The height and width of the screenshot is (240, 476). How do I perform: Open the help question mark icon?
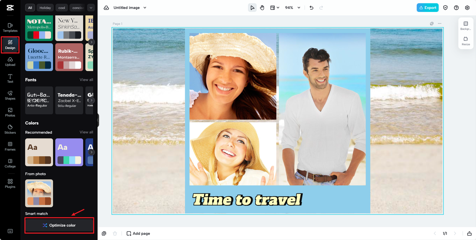456,7
